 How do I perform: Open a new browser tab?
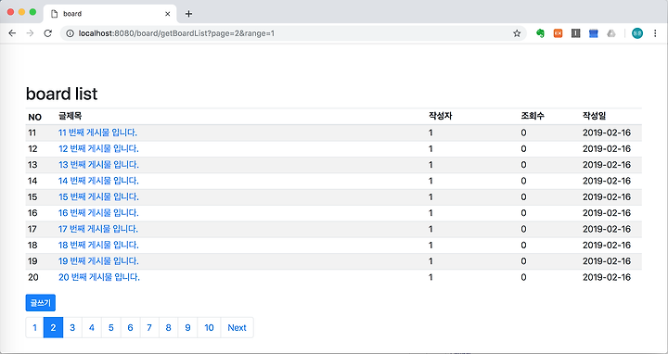pos(188,14)
